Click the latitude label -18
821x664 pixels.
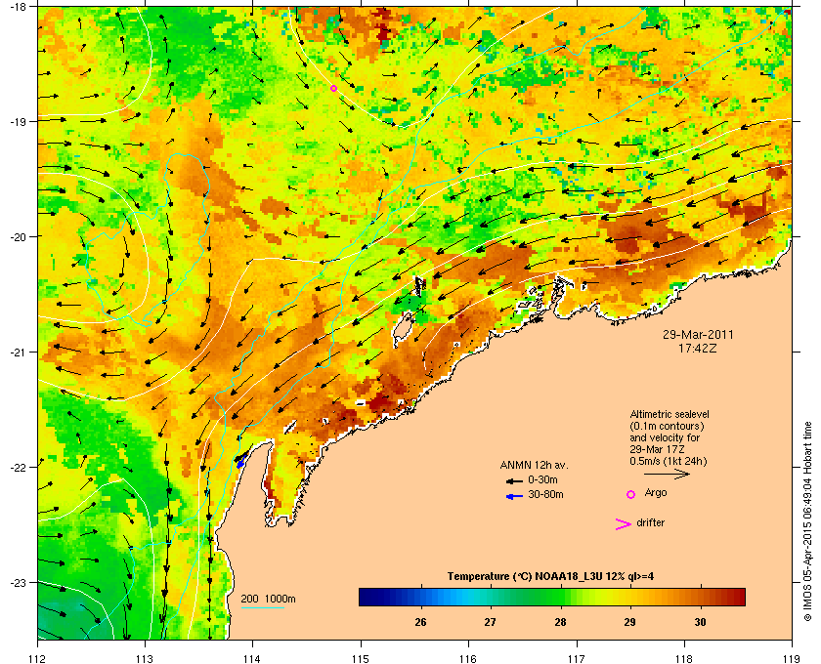tap(18, 6)
